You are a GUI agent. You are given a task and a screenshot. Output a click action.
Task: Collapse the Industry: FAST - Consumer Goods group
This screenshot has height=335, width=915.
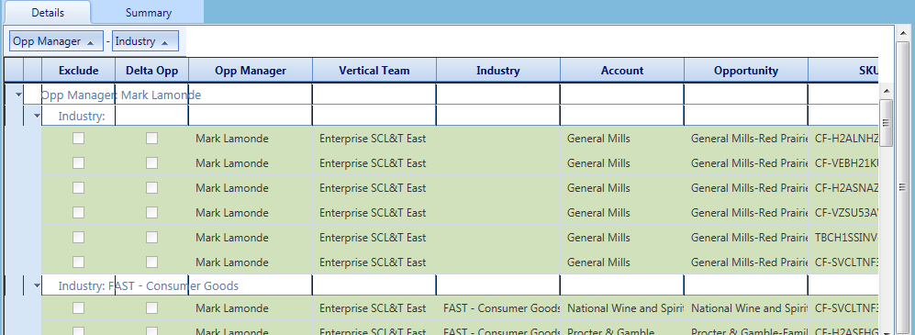[38, 285]
